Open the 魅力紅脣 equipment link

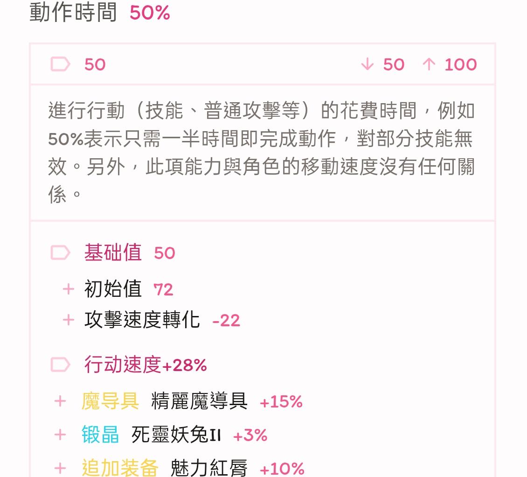point(208,468)
